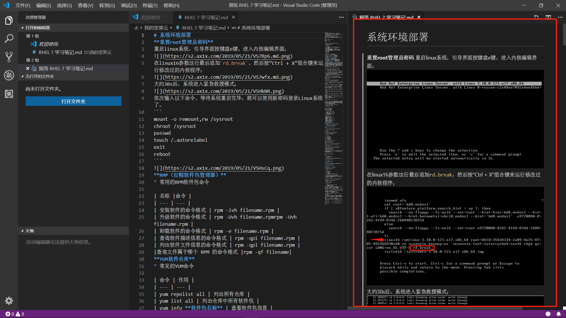Open the 帮助(H) menu
566x318 pixels.
[171, 5]
